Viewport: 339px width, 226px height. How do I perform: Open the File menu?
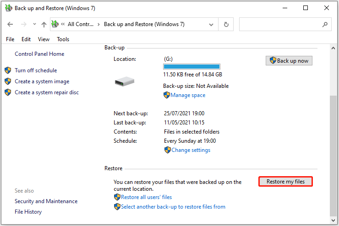(10, 39)
